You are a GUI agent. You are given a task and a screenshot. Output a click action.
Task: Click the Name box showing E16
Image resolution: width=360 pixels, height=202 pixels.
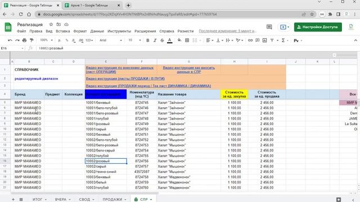pos(12,48)
